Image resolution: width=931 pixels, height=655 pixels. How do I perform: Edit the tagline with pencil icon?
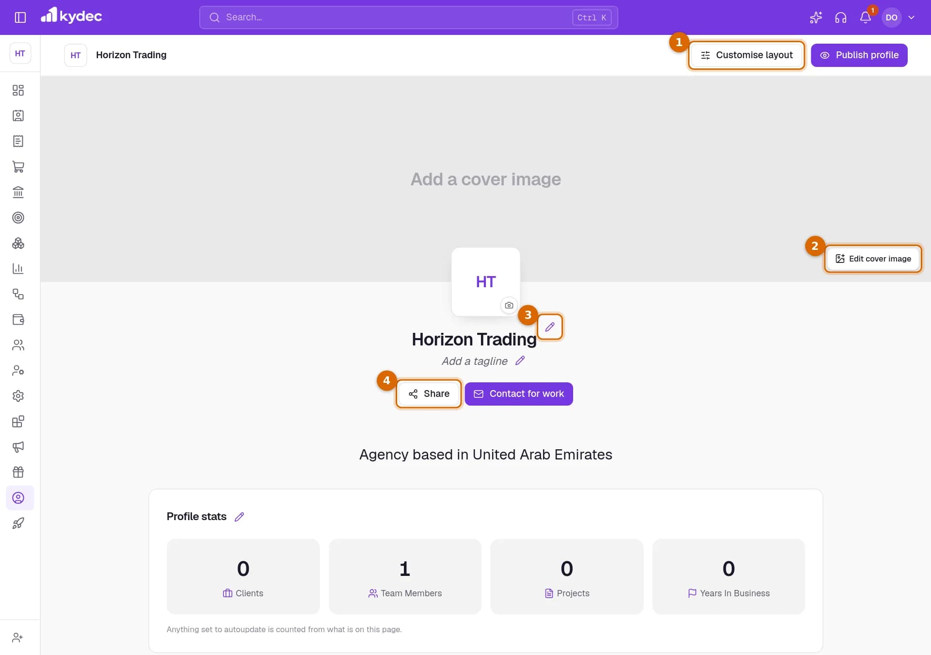(x=520, y=360)
